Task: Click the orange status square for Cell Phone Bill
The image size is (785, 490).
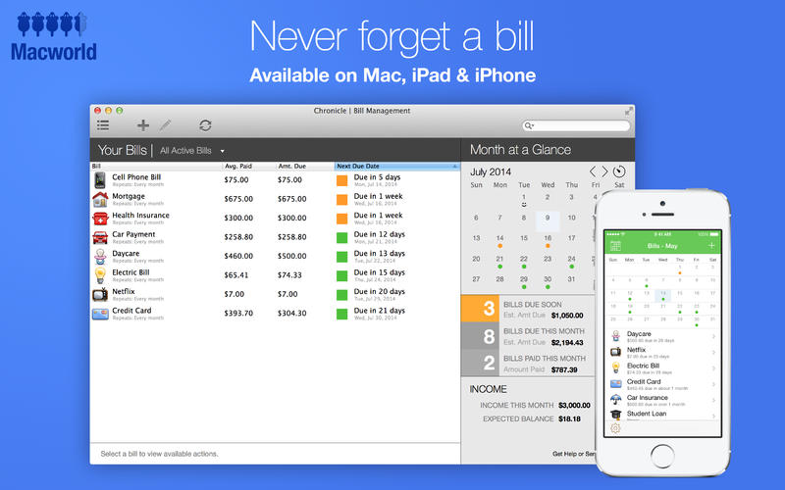Action: click(341, 180)
